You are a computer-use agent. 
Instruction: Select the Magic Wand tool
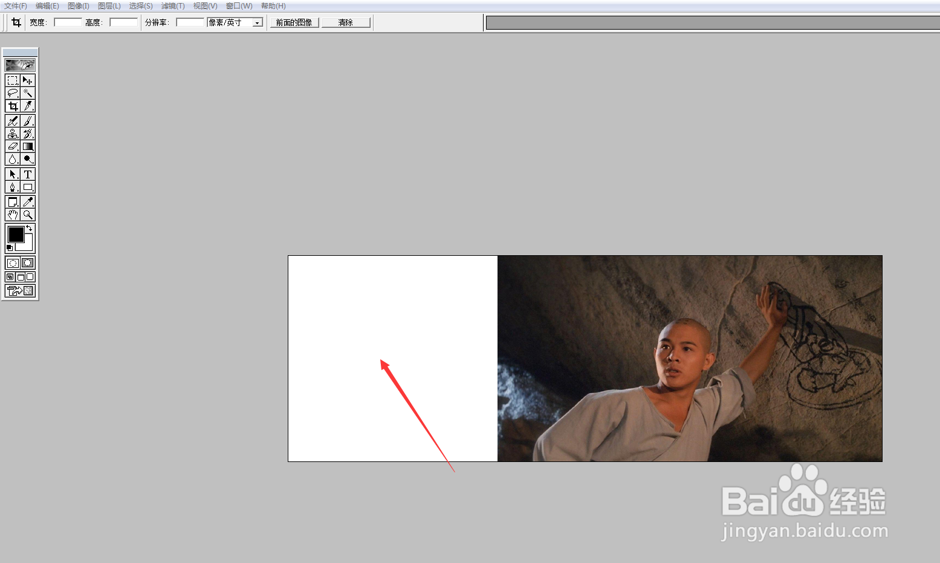click(28, 93)
